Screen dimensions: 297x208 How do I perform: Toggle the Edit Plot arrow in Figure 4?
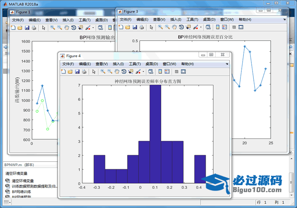(x=94, y=72)
